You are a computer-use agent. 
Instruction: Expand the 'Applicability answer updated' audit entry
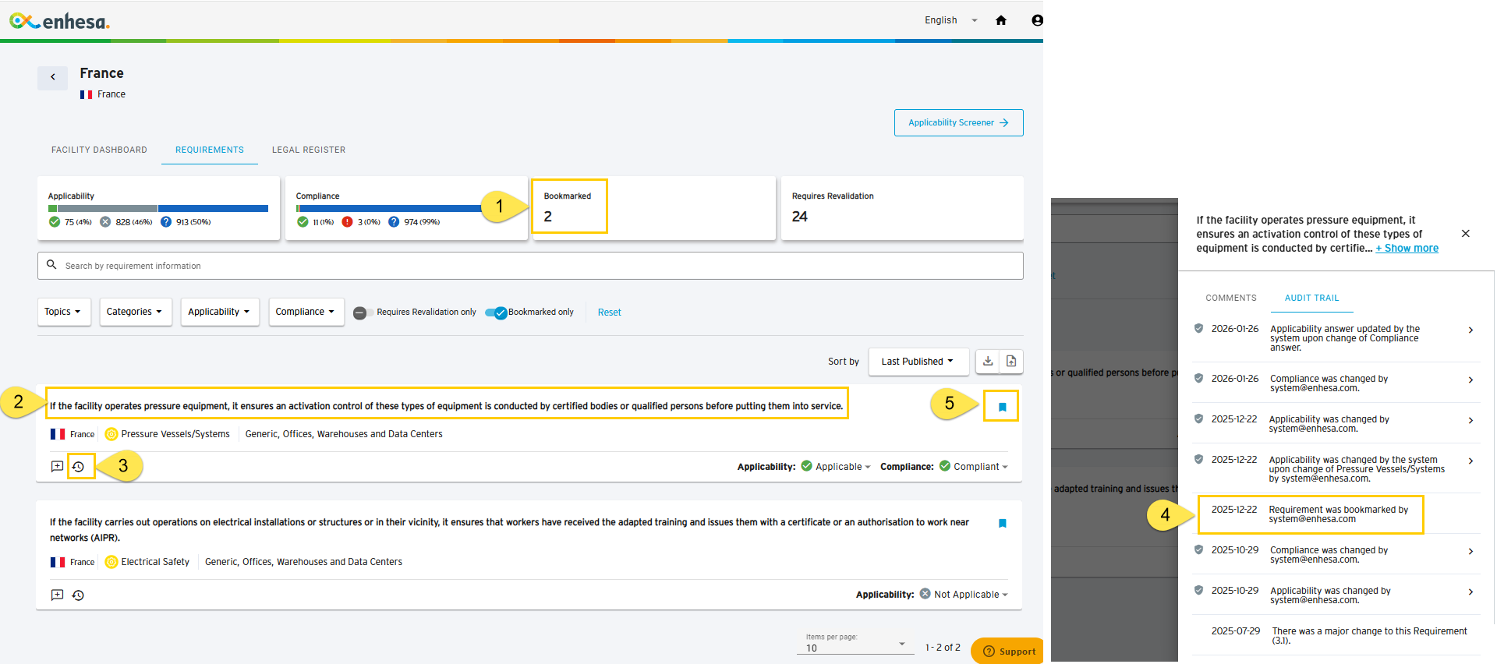[x=1470, y=330]
